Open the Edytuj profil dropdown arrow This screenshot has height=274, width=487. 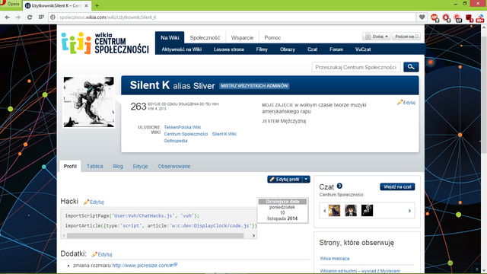[x=306, y=180]
